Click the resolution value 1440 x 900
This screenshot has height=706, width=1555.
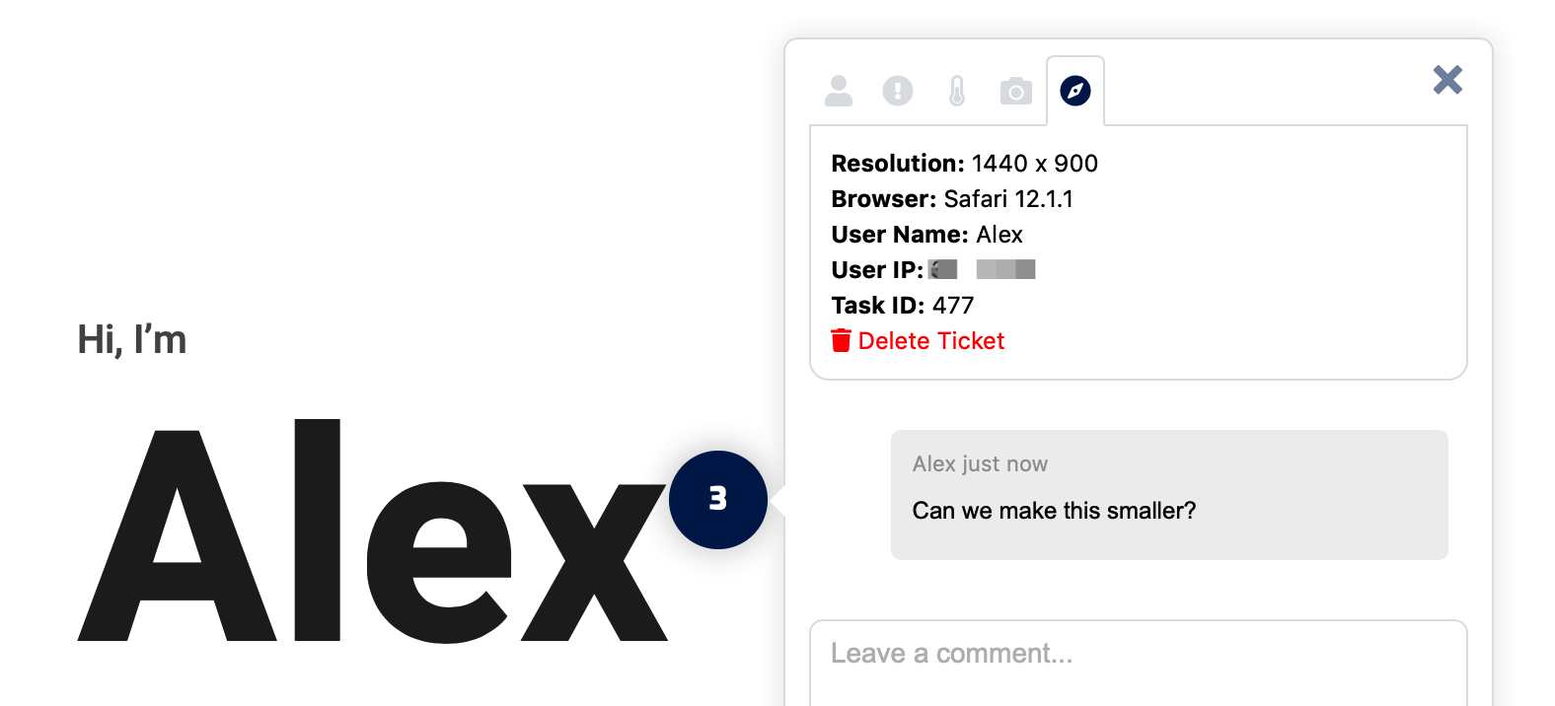point(1034,164)
